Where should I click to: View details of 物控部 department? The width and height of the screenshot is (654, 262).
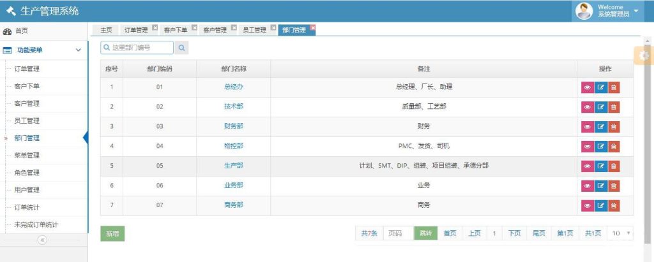pos(588,147)
